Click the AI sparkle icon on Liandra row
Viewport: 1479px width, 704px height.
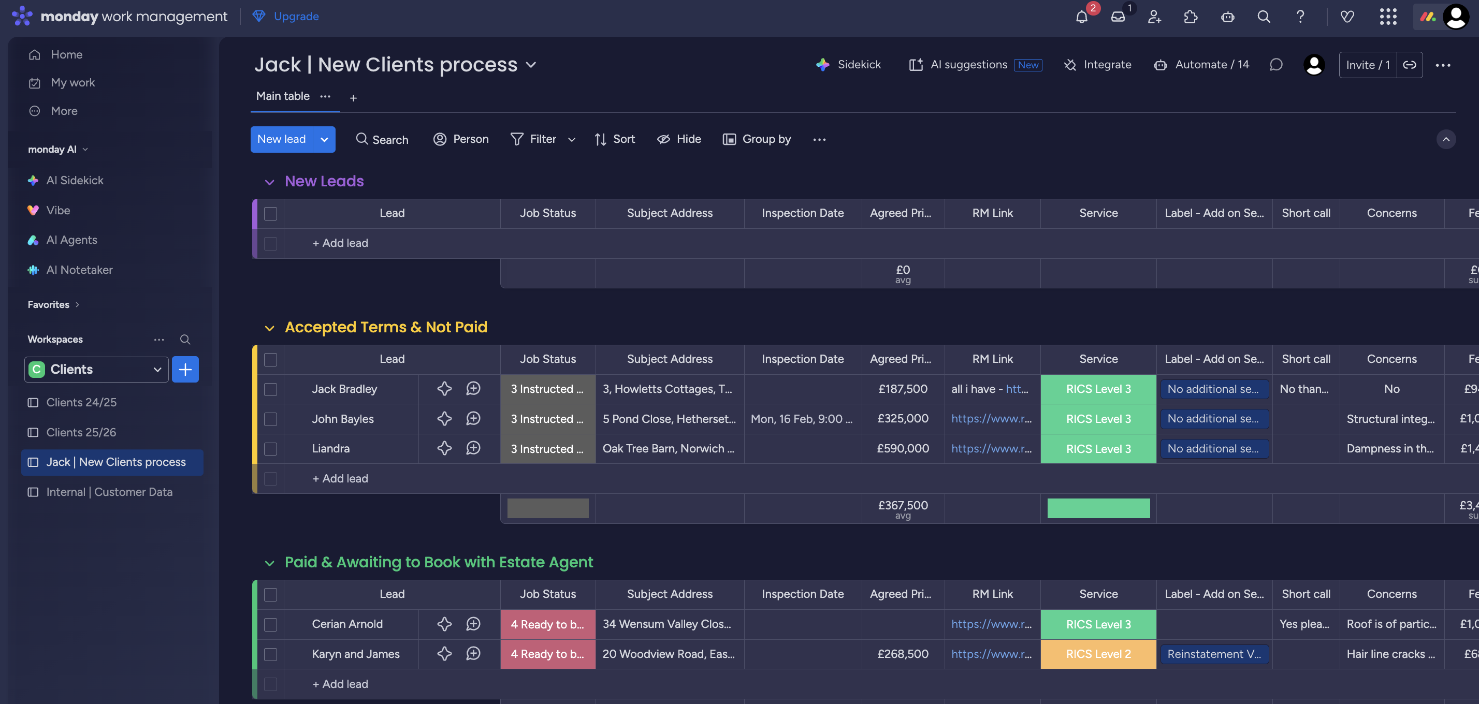point(444,449)
